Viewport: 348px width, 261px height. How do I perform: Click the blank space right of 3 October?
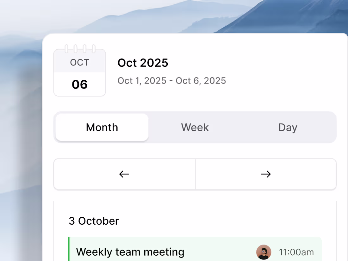coord(221,221)
